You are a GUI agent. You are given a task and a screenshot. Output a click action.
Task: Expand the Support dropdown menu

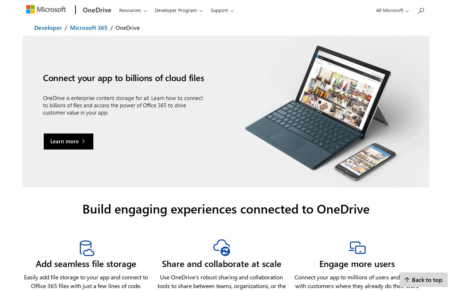pos(222,11)
